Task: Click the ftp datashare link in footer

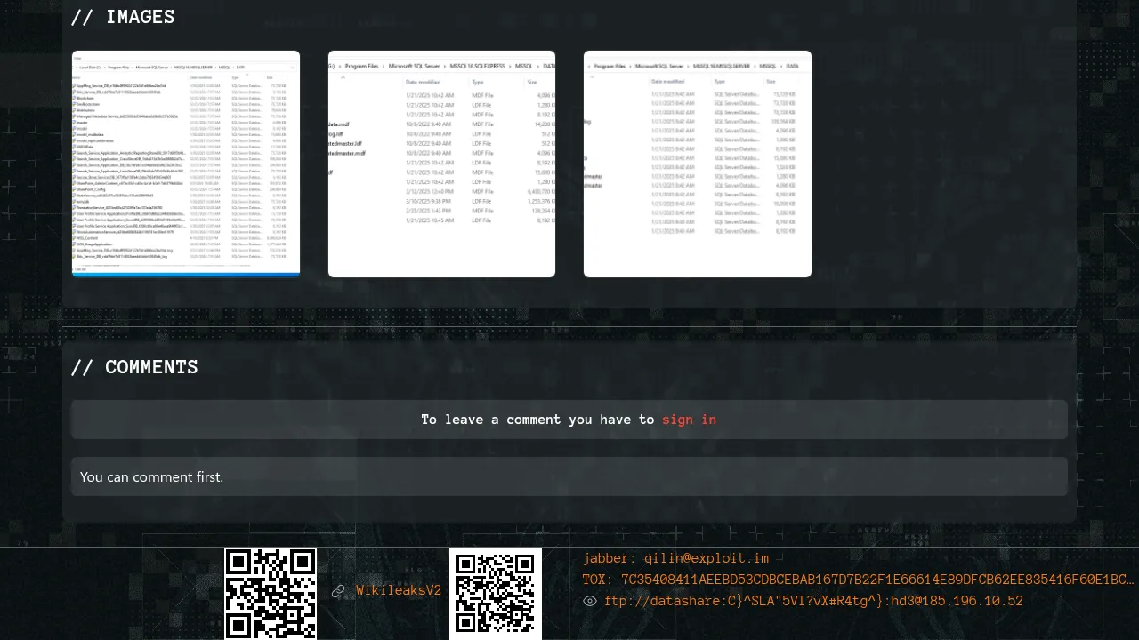Action: pos(813,601)
